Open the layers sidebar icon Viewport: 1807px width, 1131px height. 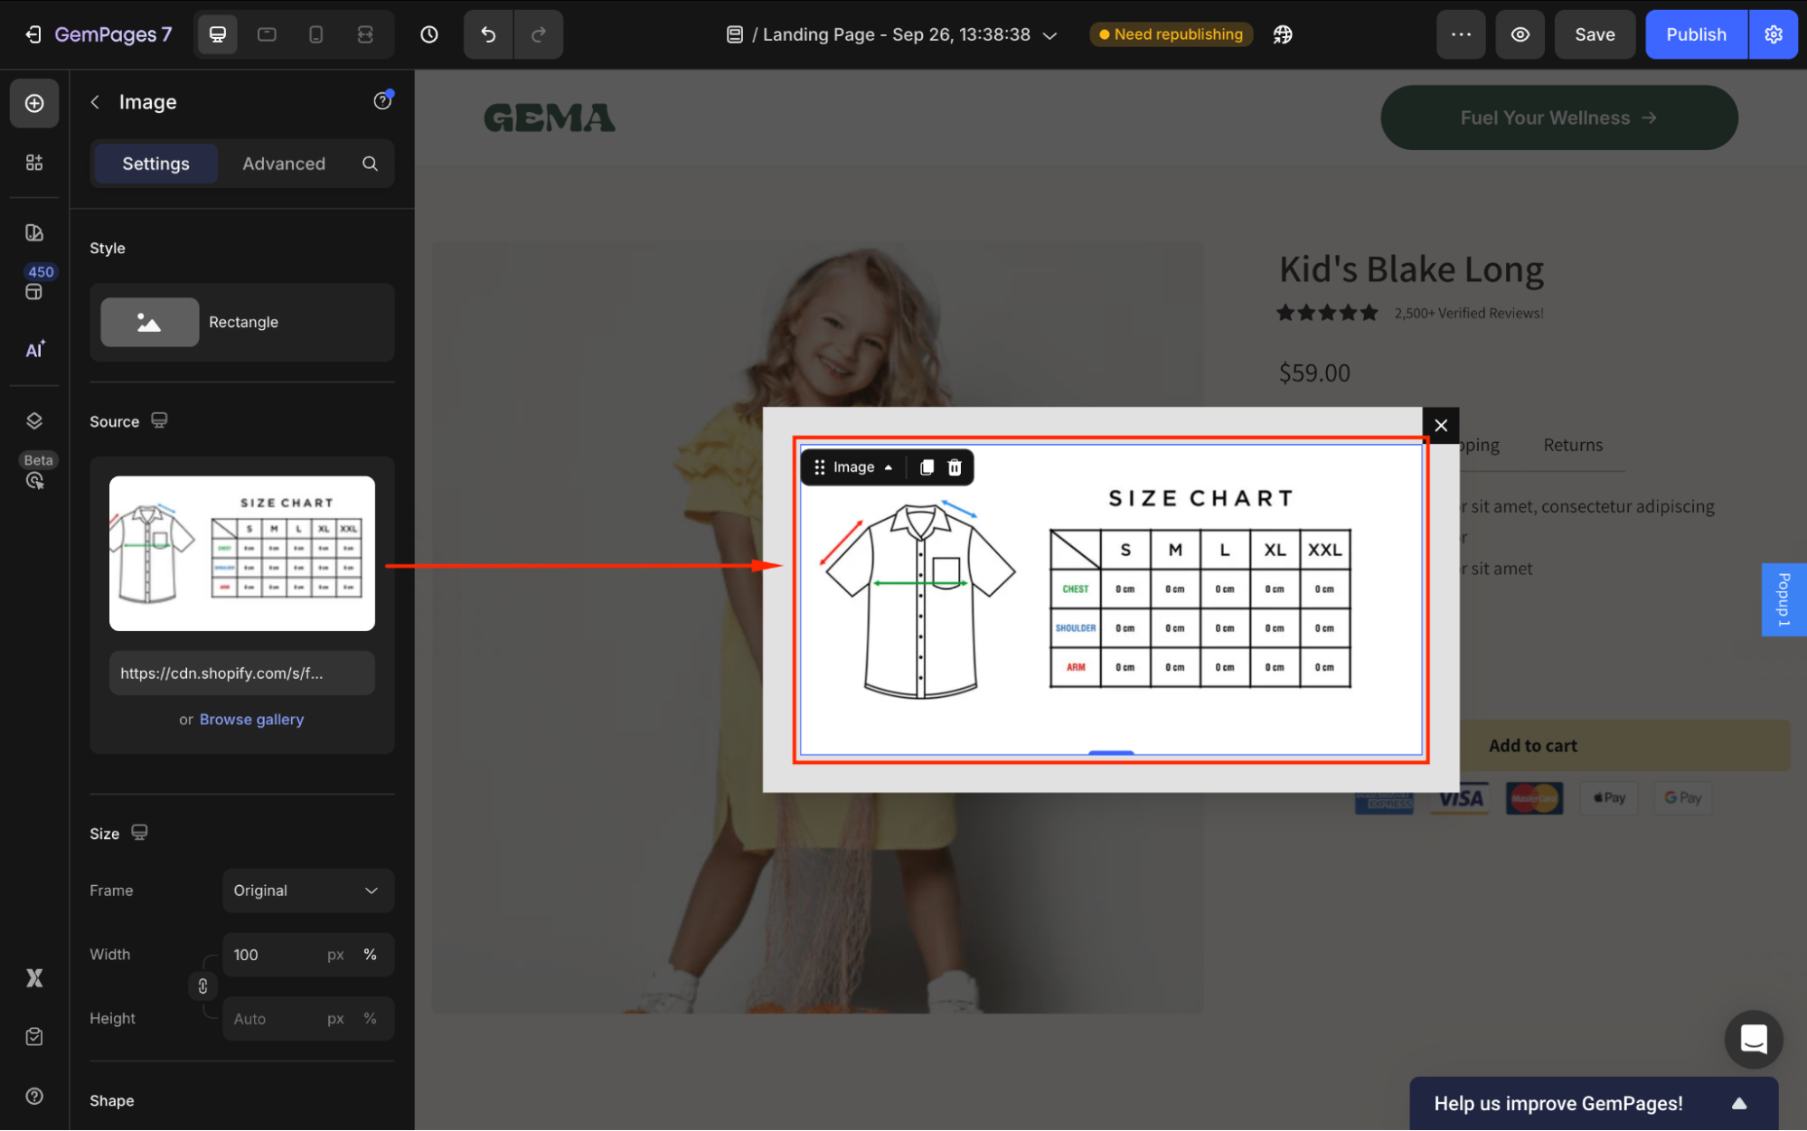coord(34,420)
